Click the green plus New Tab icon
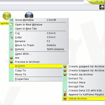The height and width of the screenshot is (105, 105). click(x=11, y=29)
